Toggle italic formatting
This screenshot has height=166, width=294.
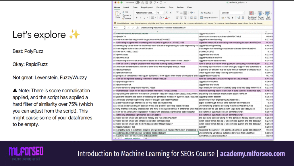(x=141, y=17)
